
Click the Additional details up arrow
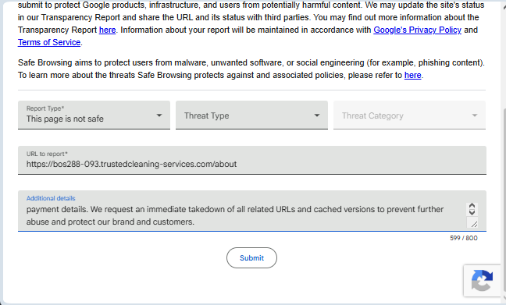click(x=472, y=206)
